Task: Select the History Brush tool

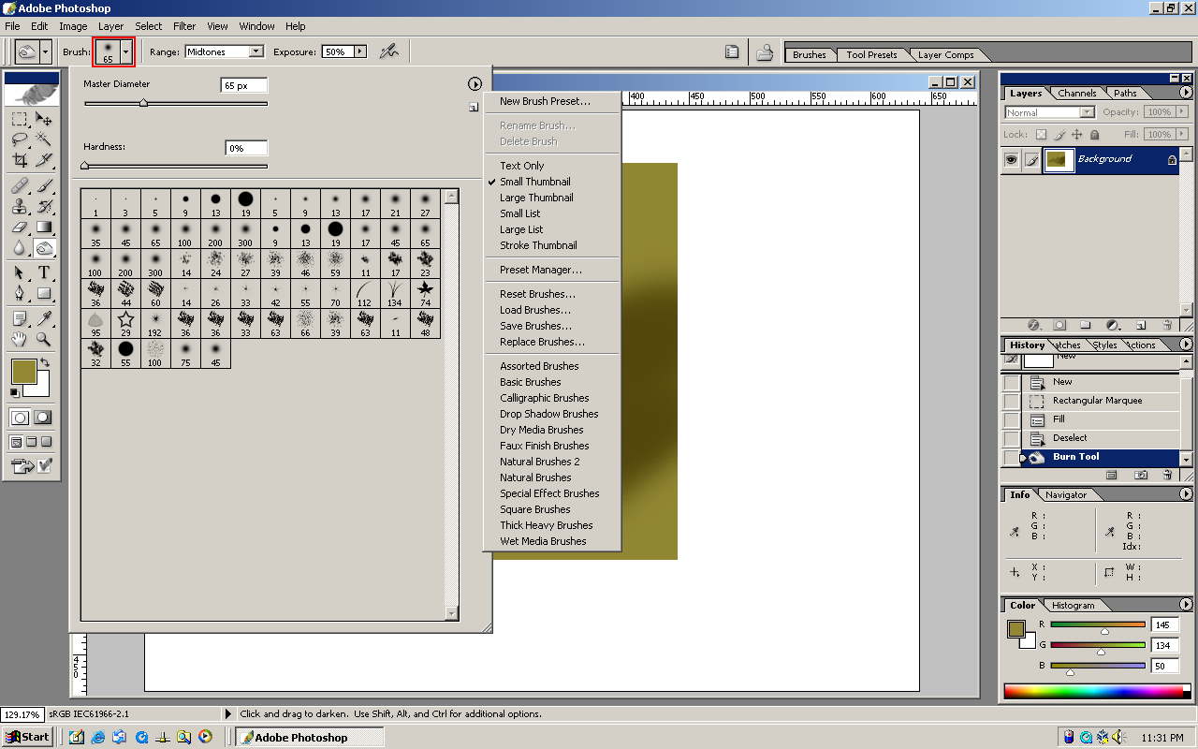Action: [44, 206]
